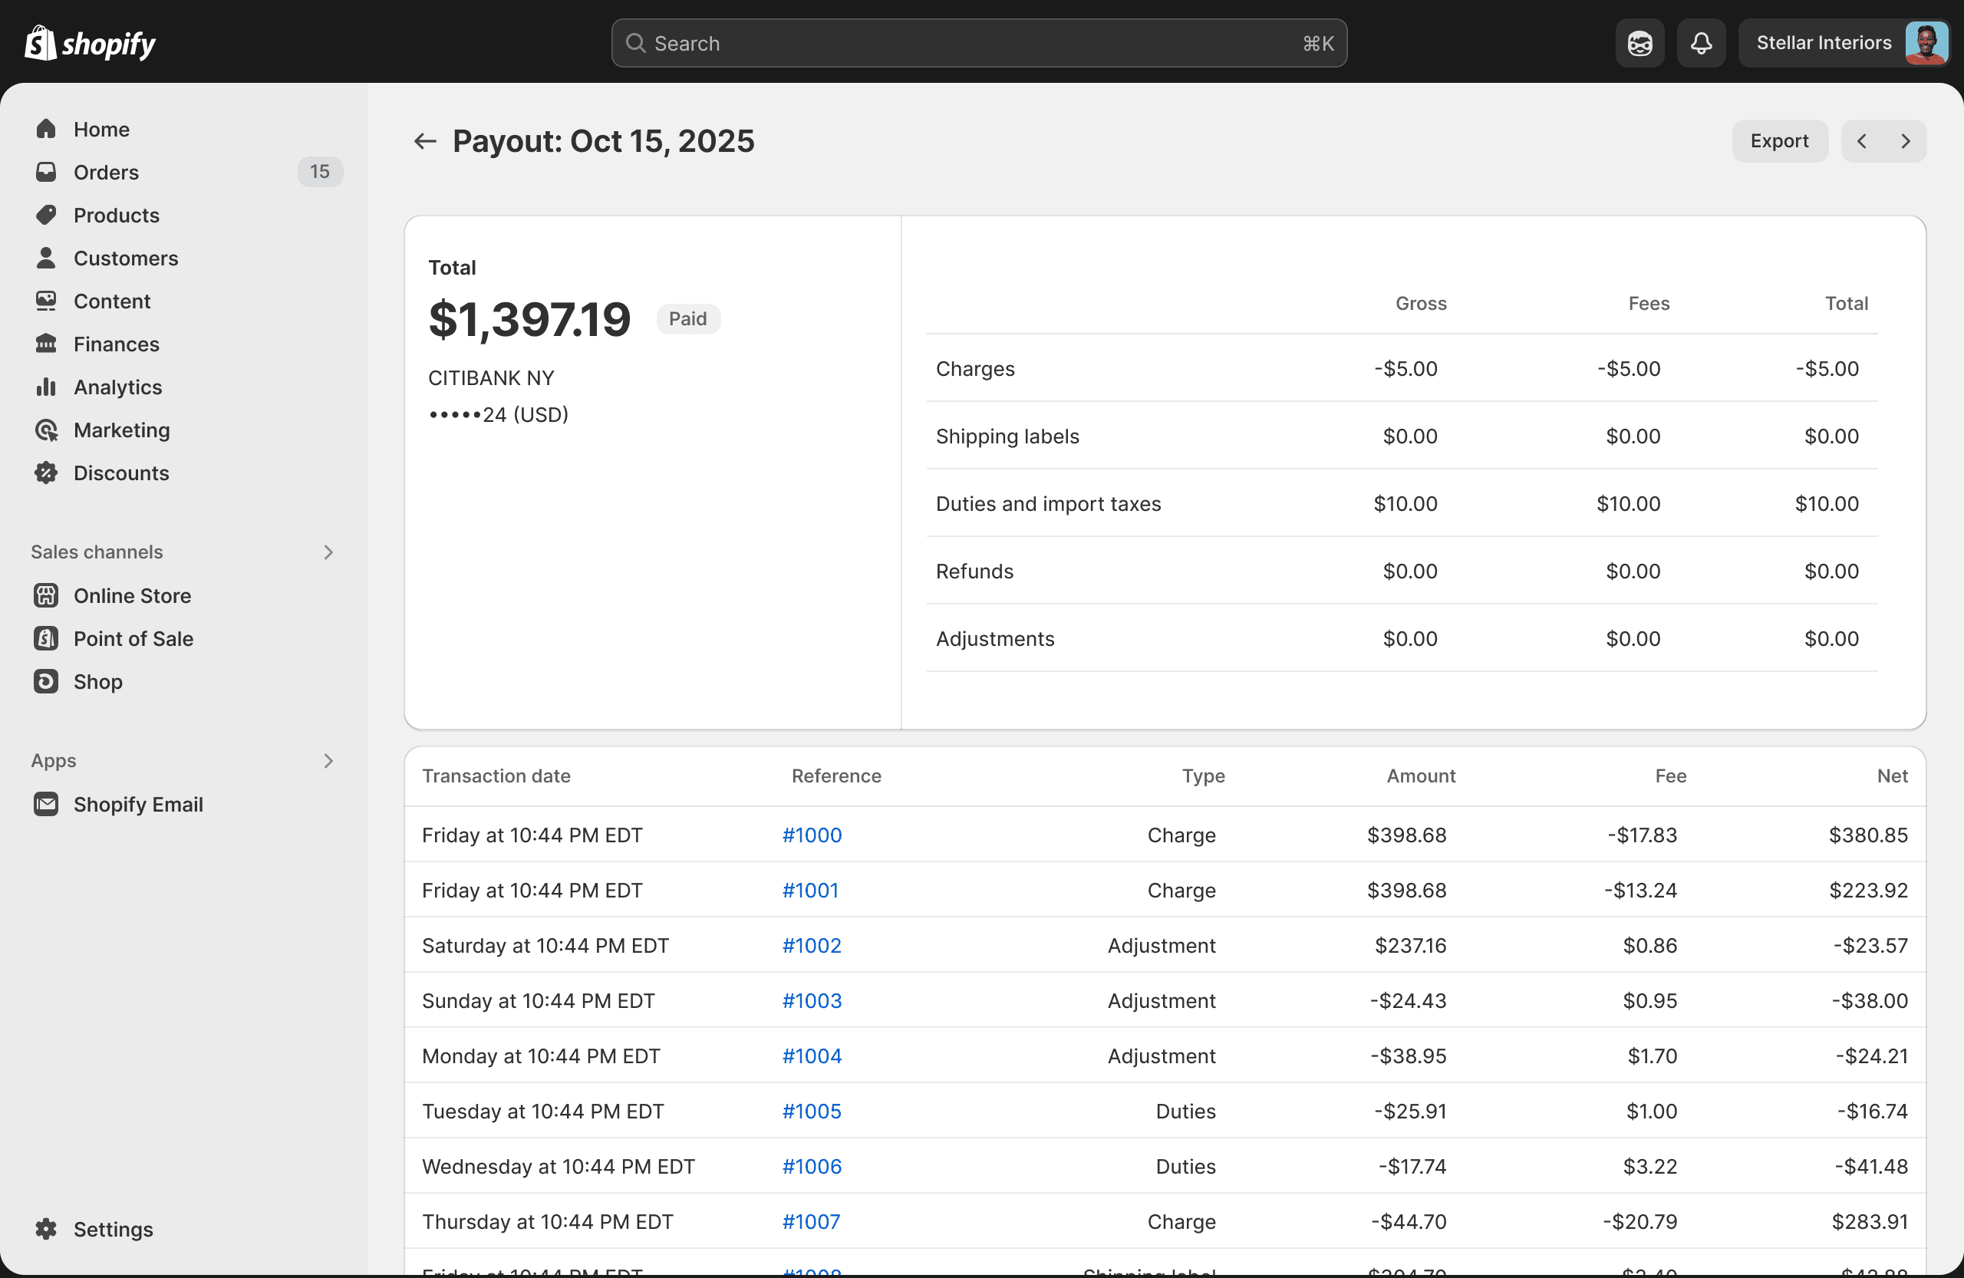Select the Marketing megaphone icon
This screenshot has width=1964, height=1278.
[x=46, y=430]
